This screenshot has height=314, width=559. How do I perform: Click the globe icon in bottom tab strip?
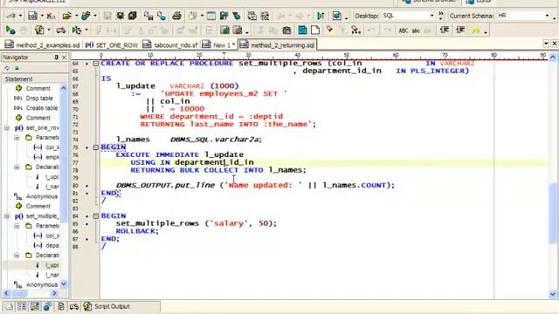tap(47, 306)
